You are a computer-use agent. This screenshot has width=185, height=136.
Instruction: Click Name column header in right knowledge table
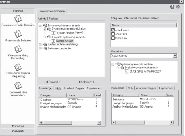[x=152, y=95]
